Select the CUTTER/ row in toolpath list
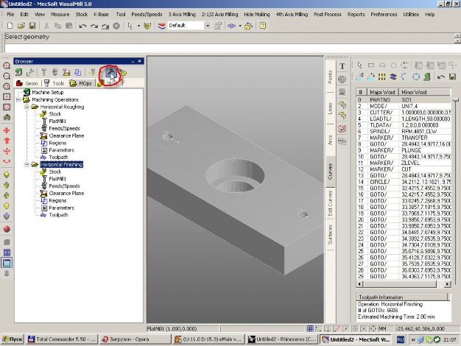Screen dimensions: 461x346 (x=404, y=113)
